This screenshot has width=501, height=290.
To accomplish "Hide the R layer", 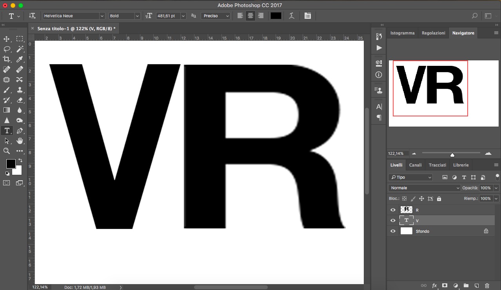I will point(393,210).
